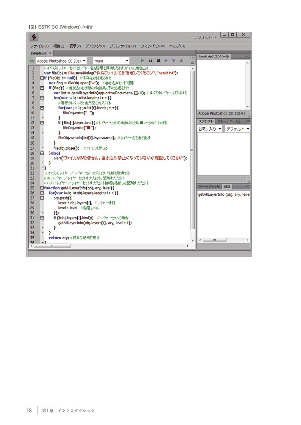
Task: Open the Adobe Photoshop CC 2014 target dropdown
Action: point(62,61)
